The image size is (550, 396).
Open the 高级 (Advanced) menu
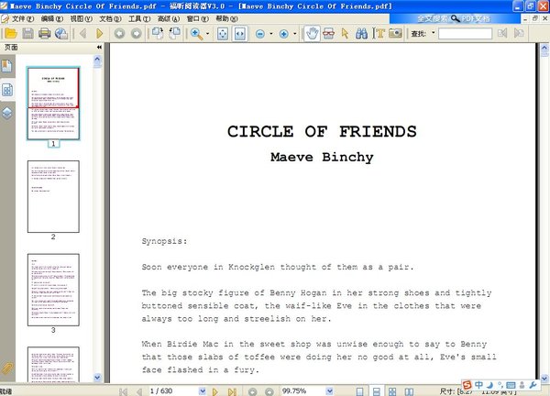(x=169, y=18)
